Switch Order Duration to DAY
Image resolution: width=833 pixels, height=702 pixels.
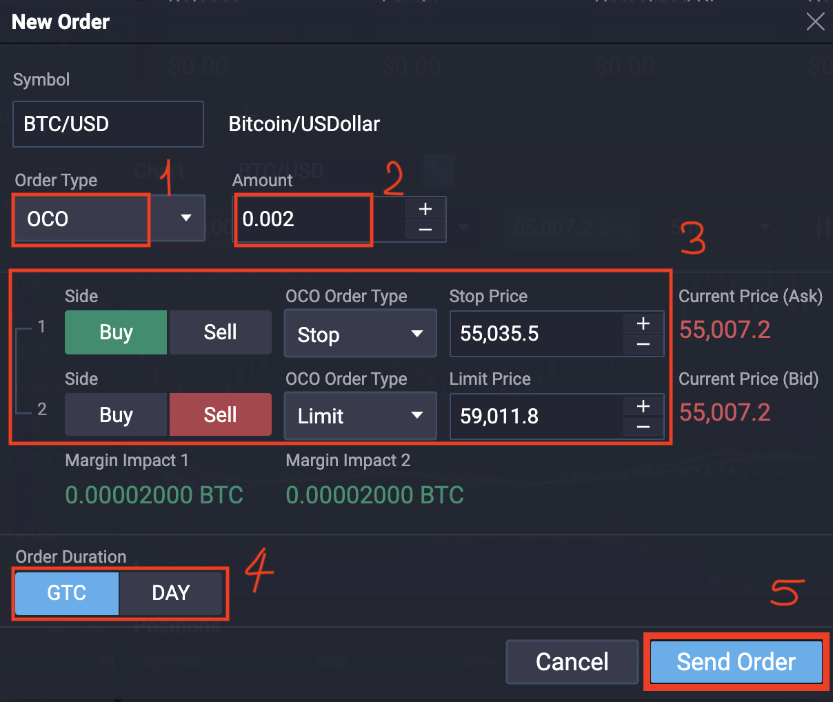171,593
